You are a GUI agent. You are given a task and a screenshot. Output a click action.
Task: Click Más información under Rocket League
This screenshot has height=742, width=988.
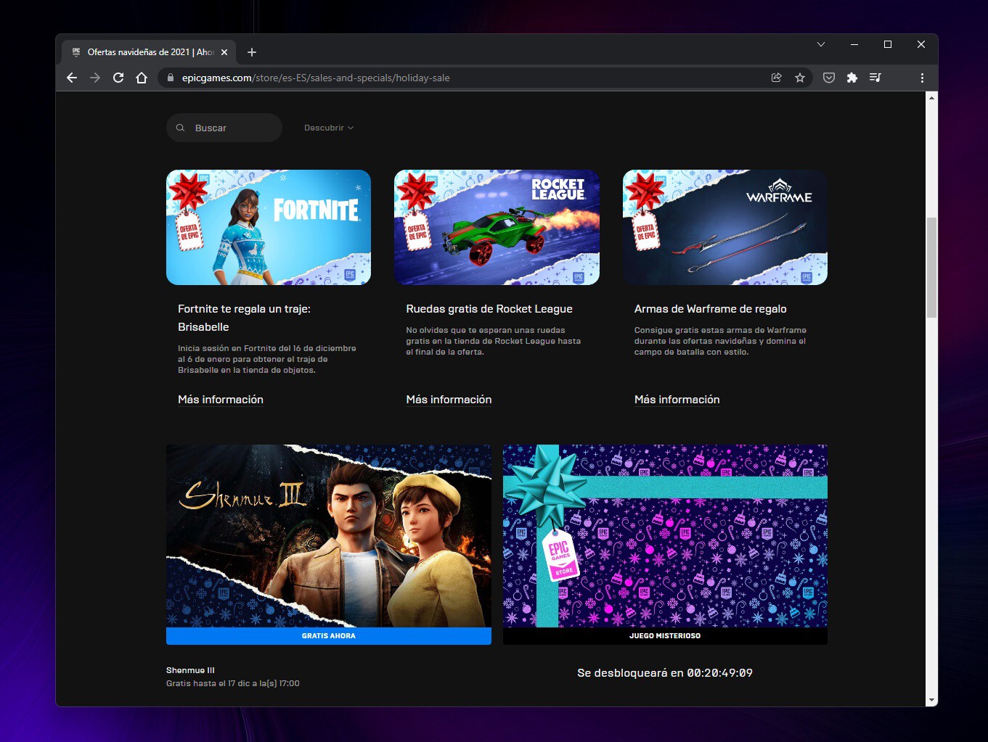(x=449, y=400)
